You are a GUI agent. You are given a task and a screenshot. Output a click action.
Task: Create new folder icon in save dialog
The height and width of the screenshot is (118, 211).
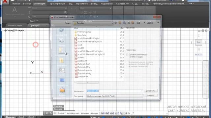[133, 23]
